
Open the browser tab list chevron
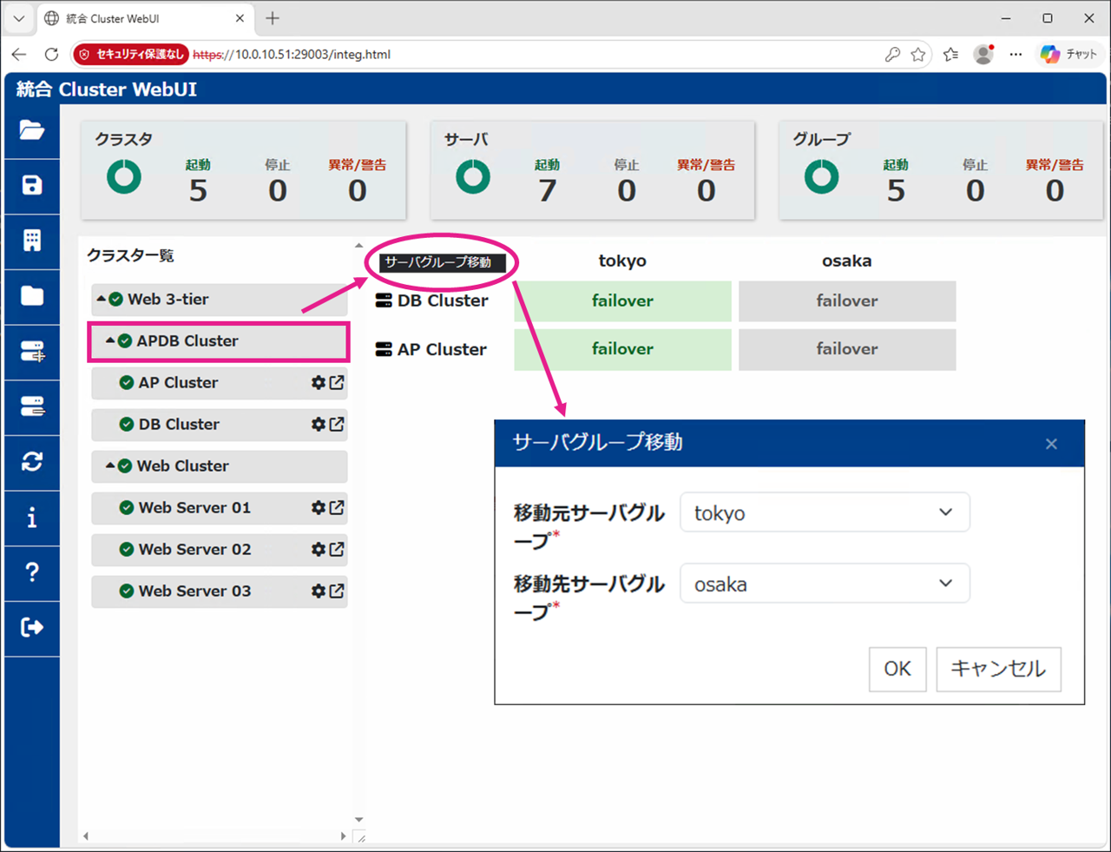18,18
